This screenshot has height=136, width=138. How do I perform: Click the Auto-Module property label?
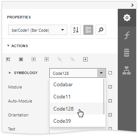click(20, 101)
